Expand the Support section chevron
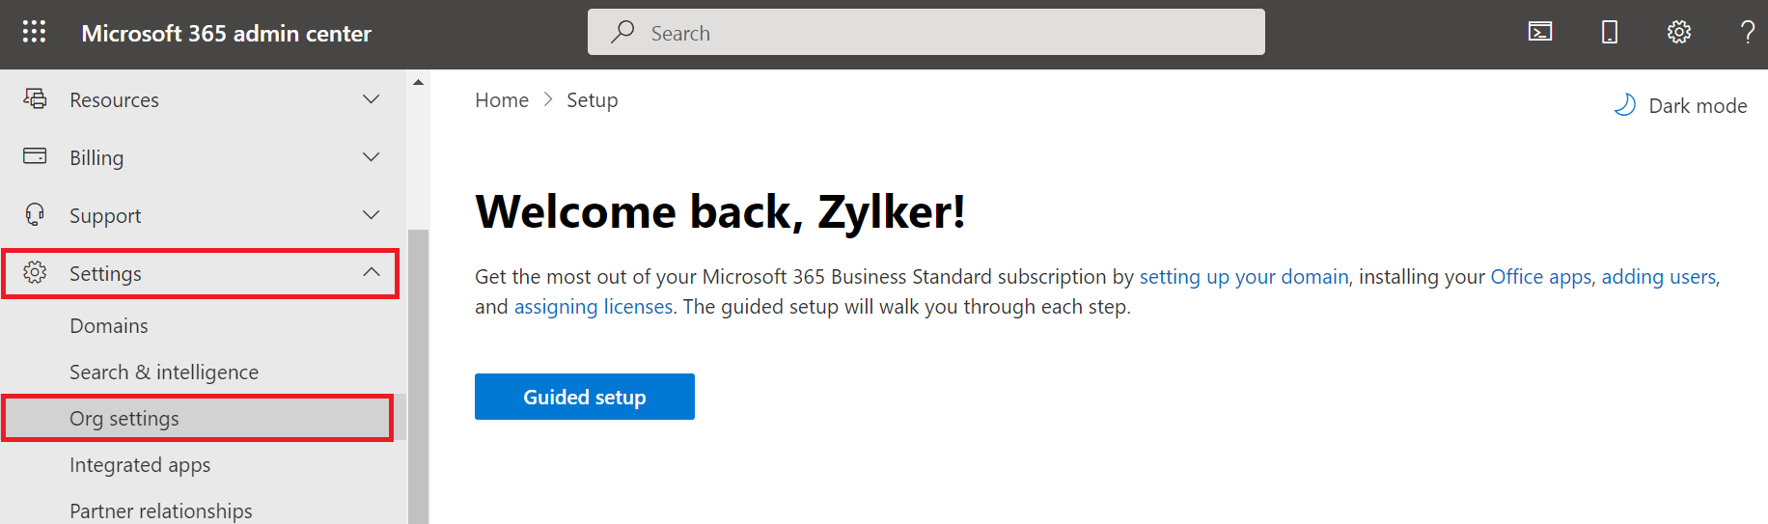This screenshot has width=1768, height=524. 371,215
